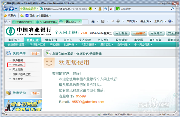The height and width of the screenshot is (117, 180).
Task: Click the magnifier search button
Action: pyautogui.click(x=172, y=9)
